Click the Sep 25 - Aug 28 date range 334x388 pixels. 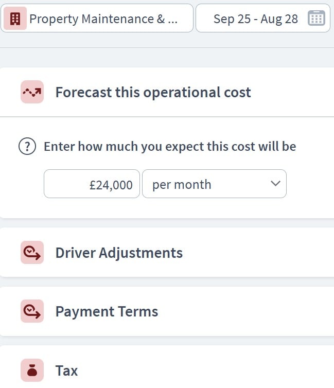(255, 19)
